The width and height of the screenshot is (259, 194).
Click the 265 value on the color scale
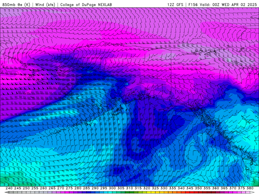tap(52, 188)
